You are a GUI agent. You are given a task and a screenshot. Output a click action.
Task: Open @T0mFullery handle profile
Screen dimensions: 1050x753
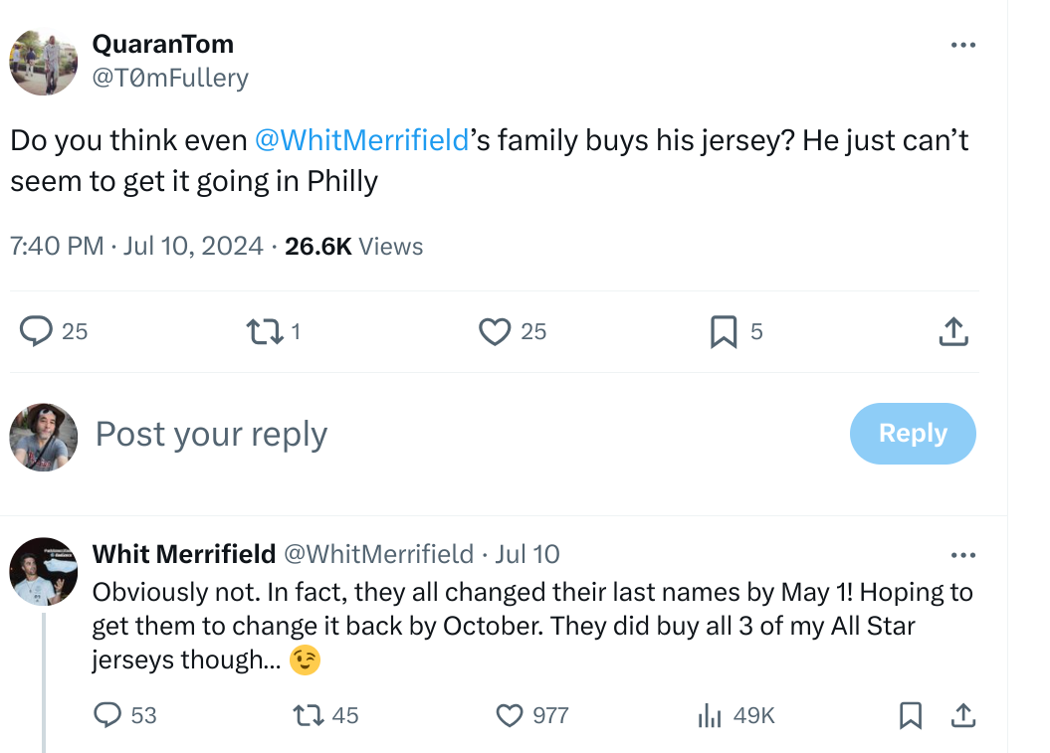point(170,78)
